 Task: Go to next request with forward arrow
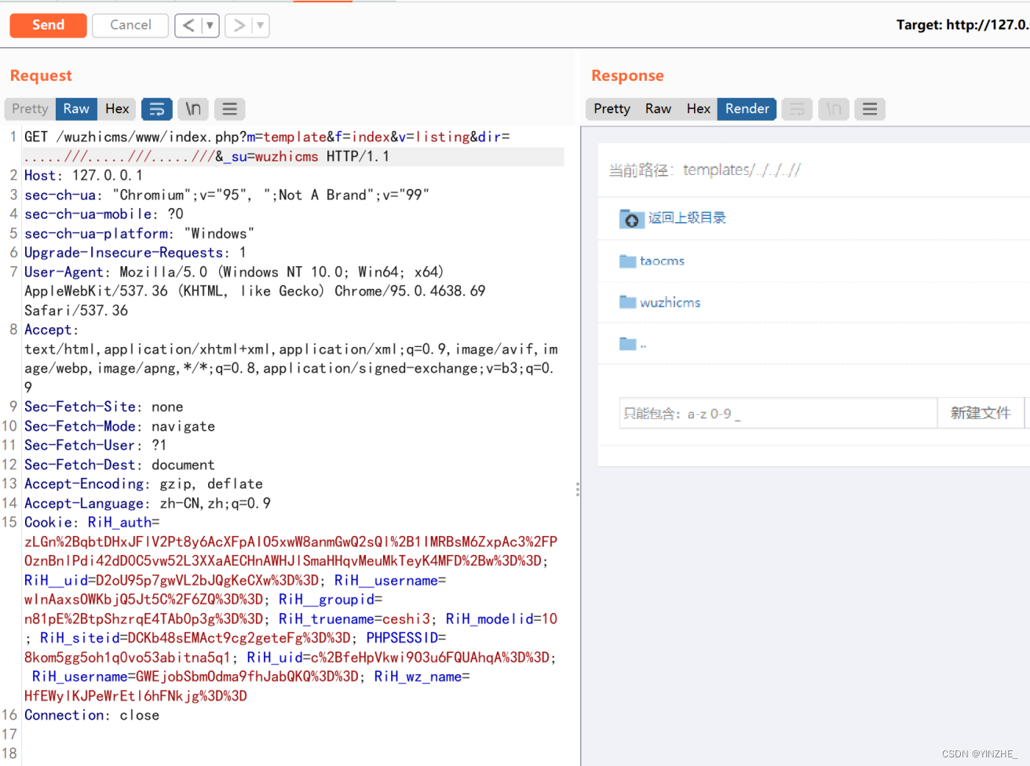point(239,25)
